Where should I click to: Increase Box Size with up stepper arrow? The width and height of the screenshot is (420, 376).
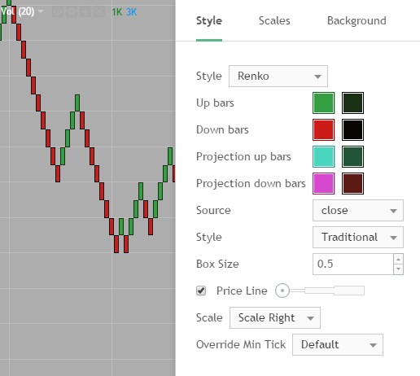pyautogui.click(x=398, y=259)
